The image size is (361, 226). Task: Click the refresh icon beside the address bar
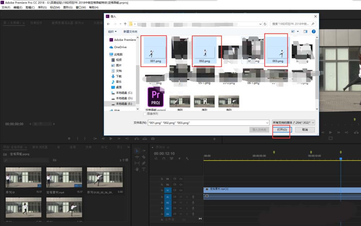265,24
